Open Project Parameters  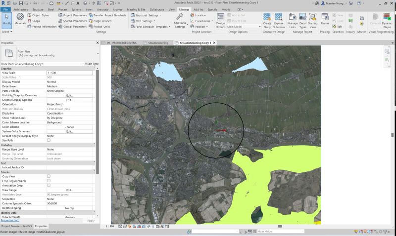coord(72,15)
